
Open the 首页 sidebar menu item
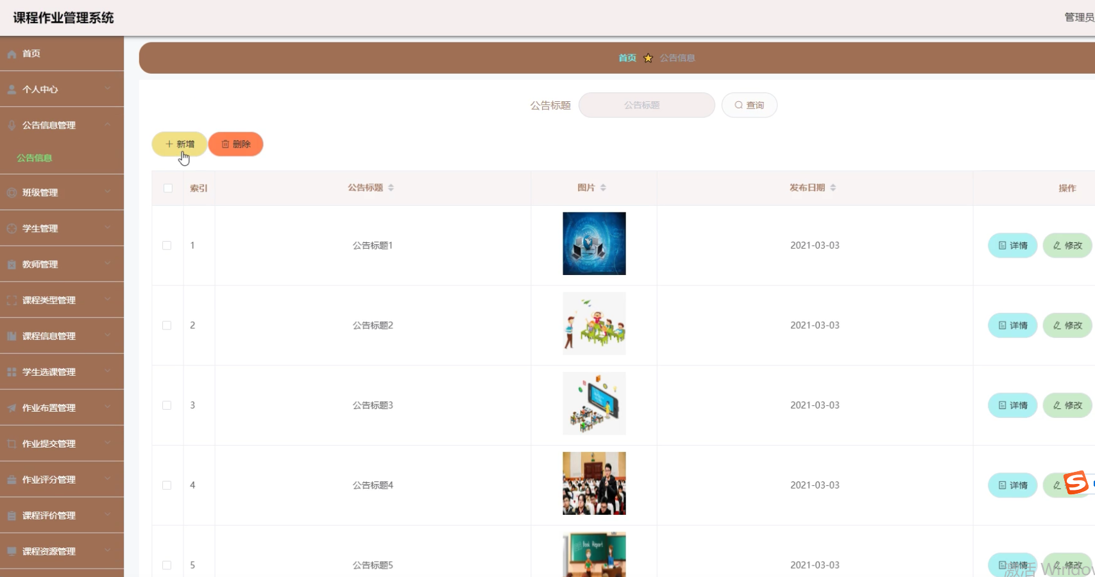(62, 54)
